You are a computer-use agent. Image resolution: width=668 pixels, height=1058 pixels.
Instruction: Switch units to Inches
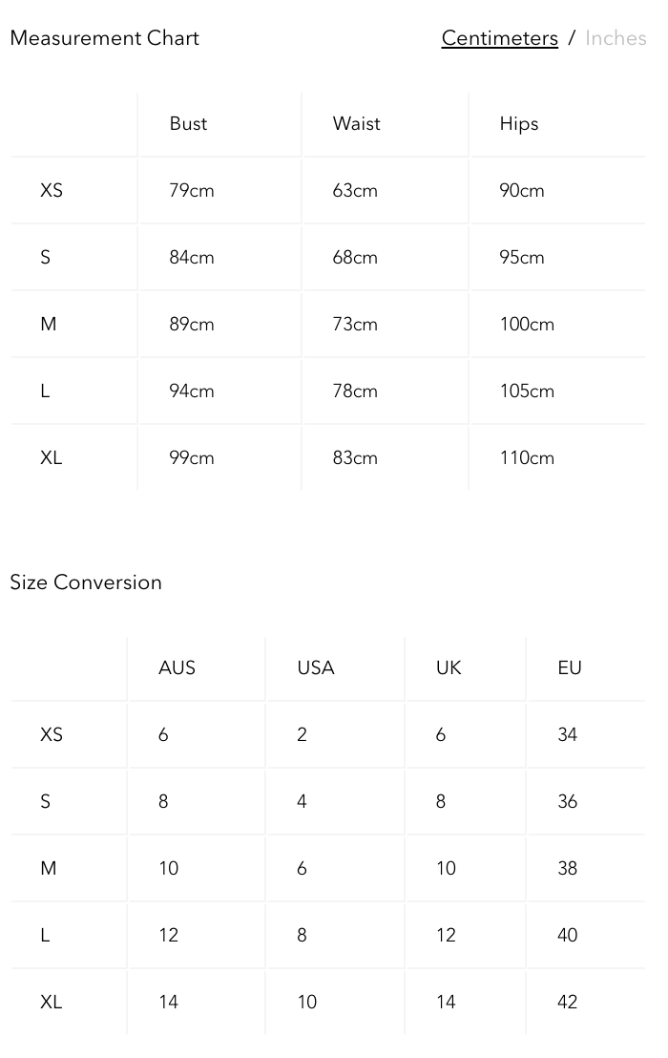pyautogui.click(x=615, y=38)
